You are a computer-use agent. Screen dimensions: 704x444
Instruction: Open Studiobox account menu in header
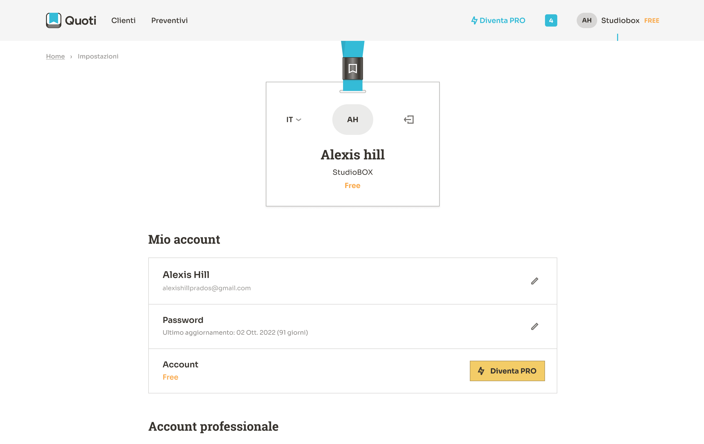pyautogui.click(x=620, y=20)
